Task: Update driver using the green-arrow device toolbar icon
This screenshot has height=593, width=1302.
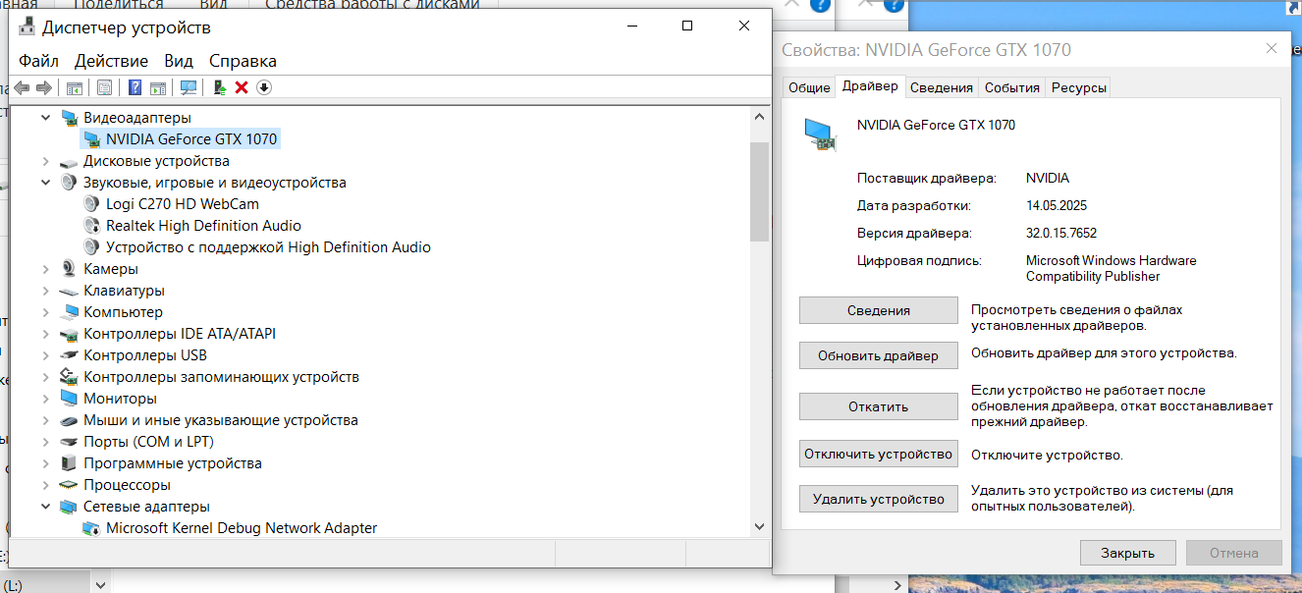Action: coord(220,87)
